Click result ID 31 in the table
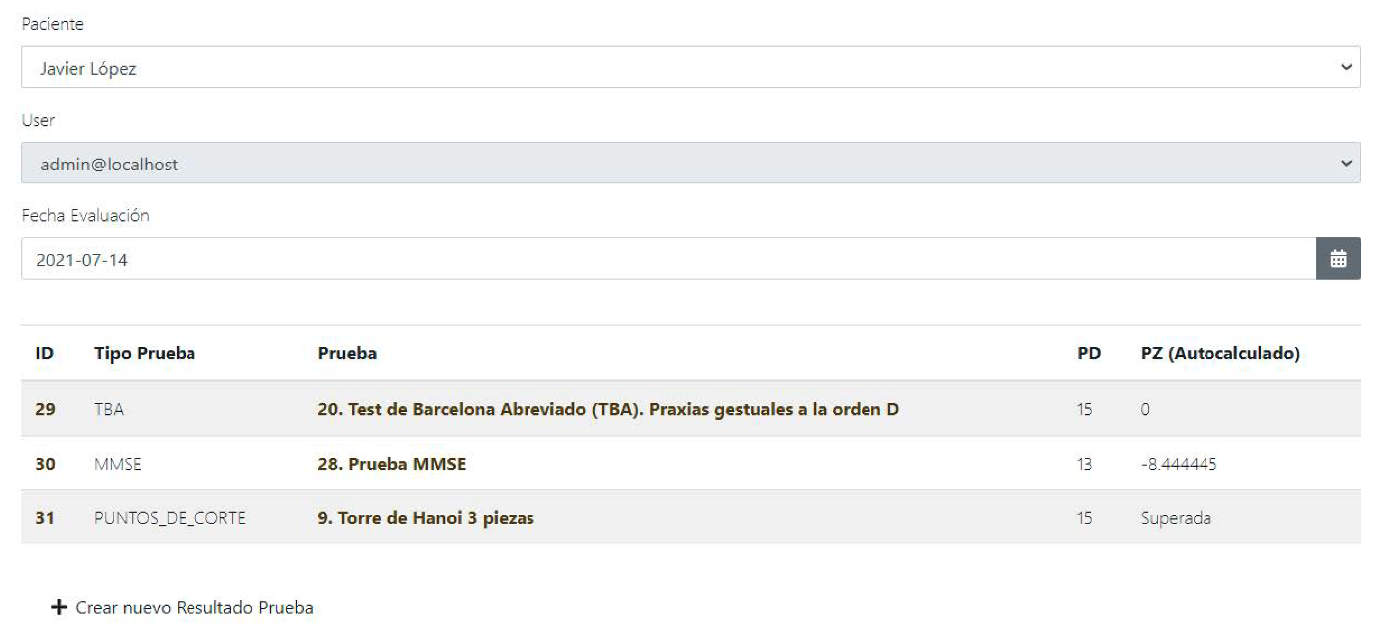Image resolution: width=1381 pixels, height=635 pixels. click(x=45, y=518)
